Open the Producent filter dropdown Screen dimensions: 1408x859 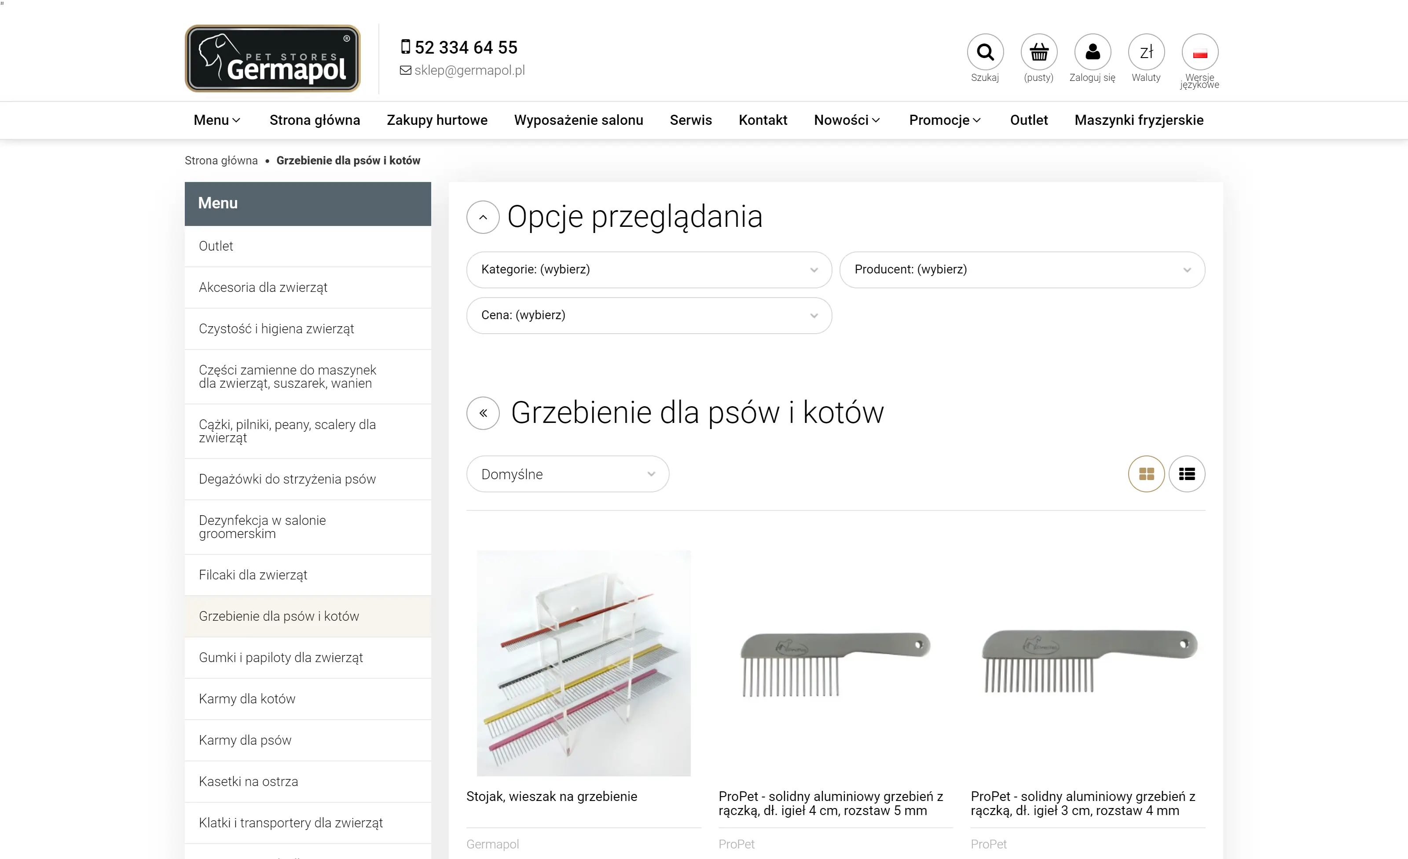coord(1022,270)
